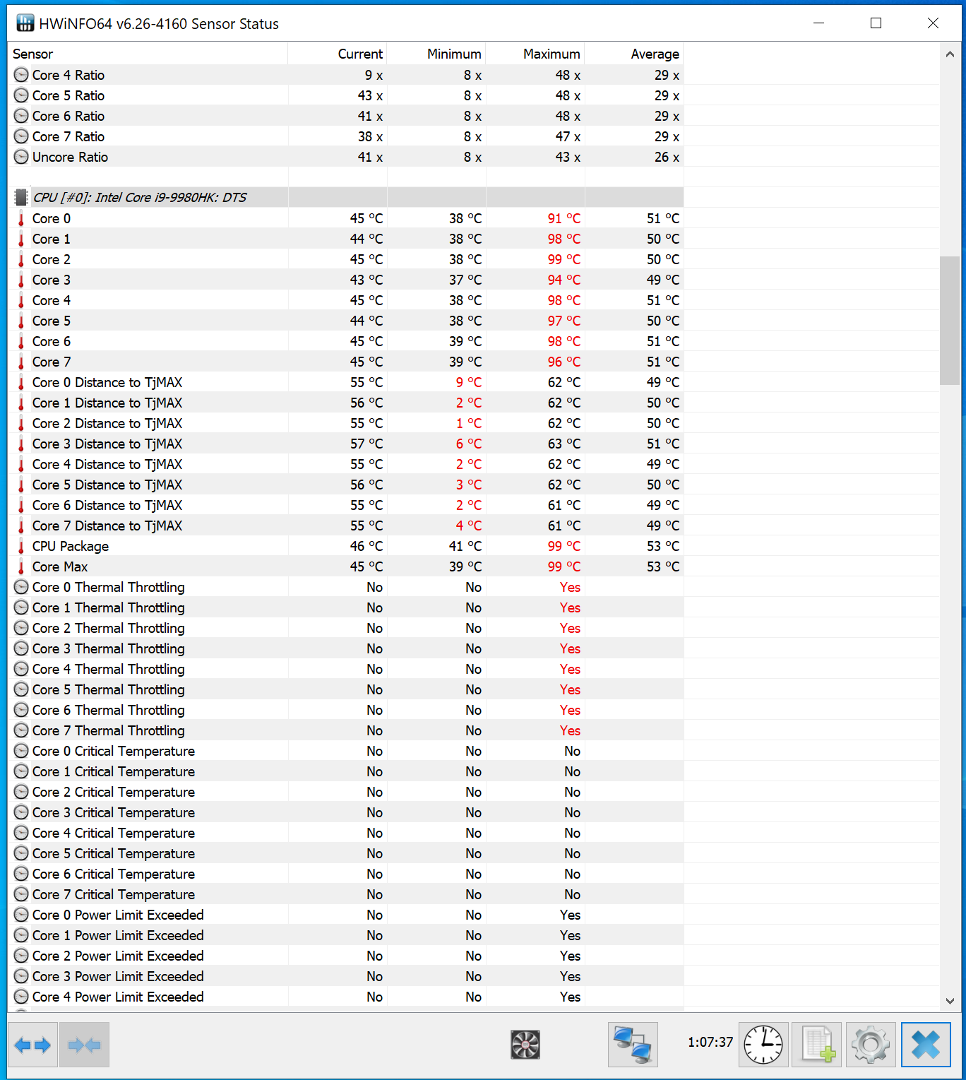Click the Maximum column header
This screenshot has height=1080, width=966.
click(535, 54)
